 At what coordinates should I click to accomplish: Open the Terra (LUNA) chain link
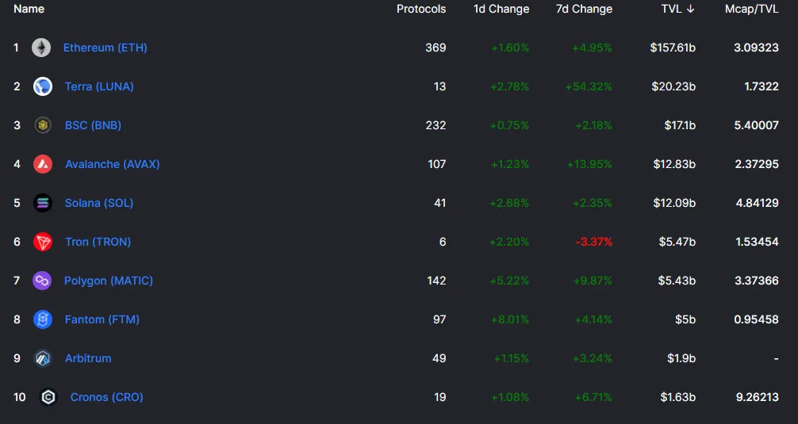click(99, 86)
